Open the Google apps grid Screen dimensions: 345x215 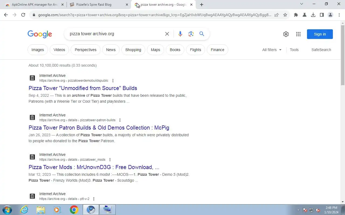(x=298, y=34)
